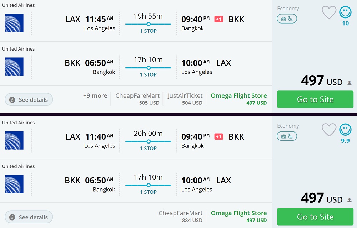Show the +9 more booking providers
The width and height of the screenshot is (357, 228).
click(95, 96)
